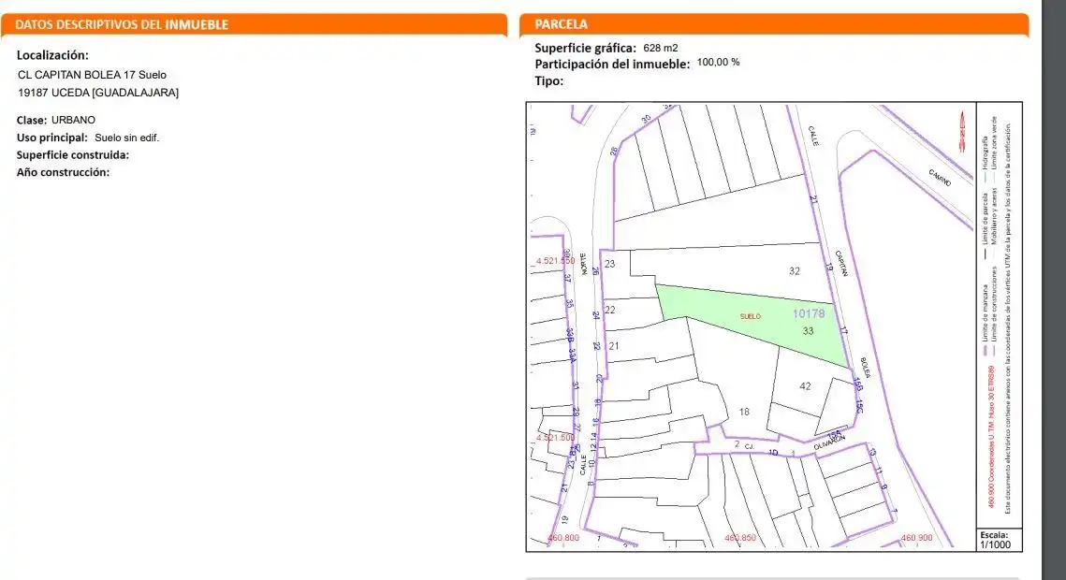Viewport: 1066px width, 580px height.
Task: Click the orange 'DATOS DESCRIPTIVOS DEL INMUEBLE' header
Action: (x=254, y=24)
